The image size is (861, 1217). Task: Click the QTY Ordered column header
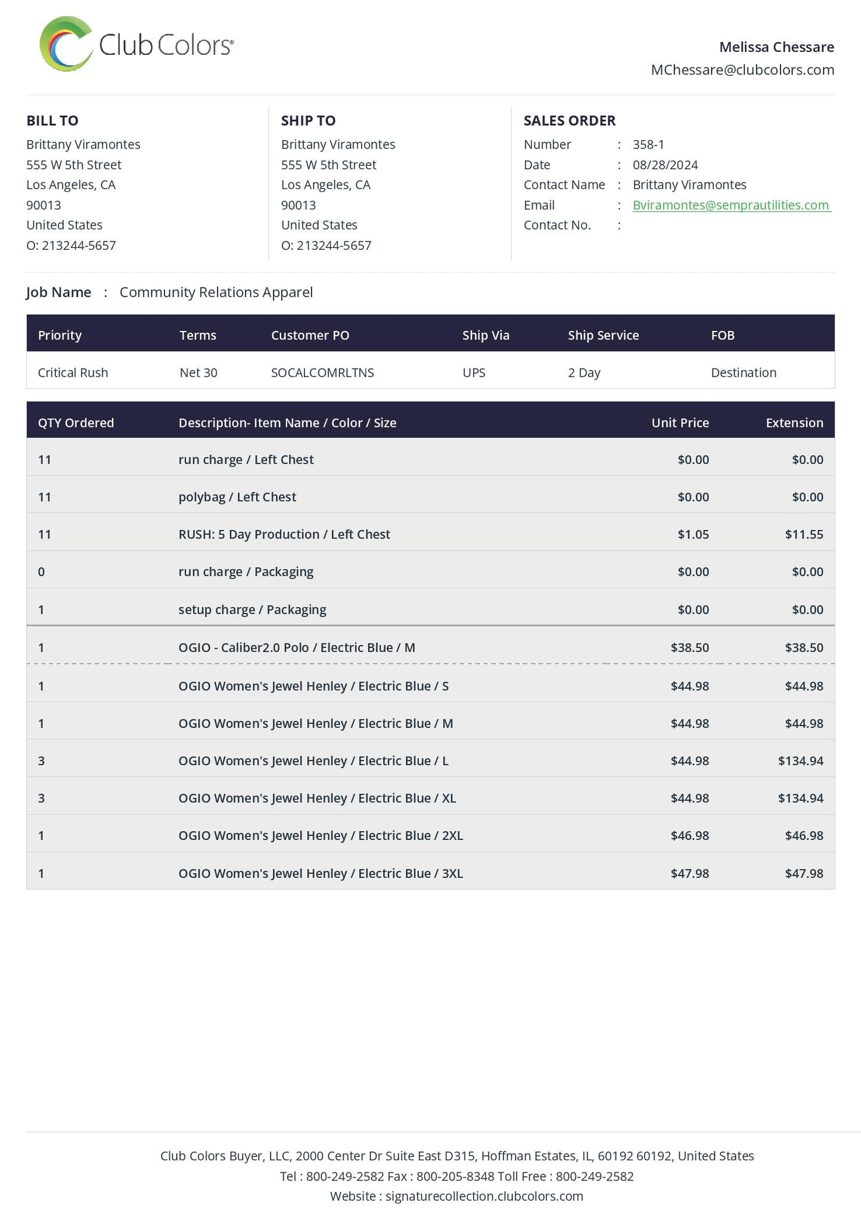[76, 423]
